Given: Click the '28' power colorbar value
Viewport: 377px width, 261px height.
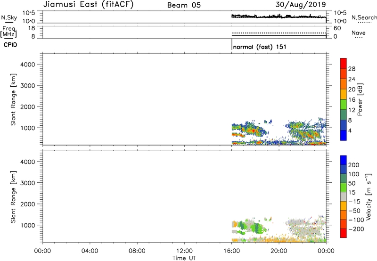Looking at the screenshot, I should pyautogui.click(x=352, y=69).
